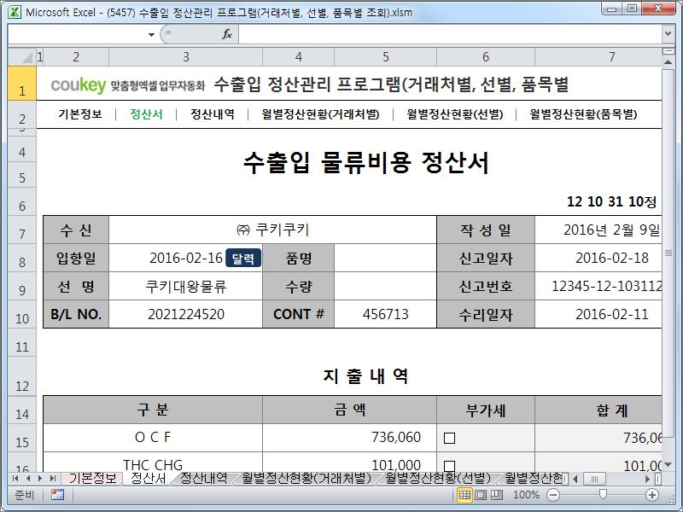
Task: Click the zoom out minus button
Action: [x=553, y=495]
